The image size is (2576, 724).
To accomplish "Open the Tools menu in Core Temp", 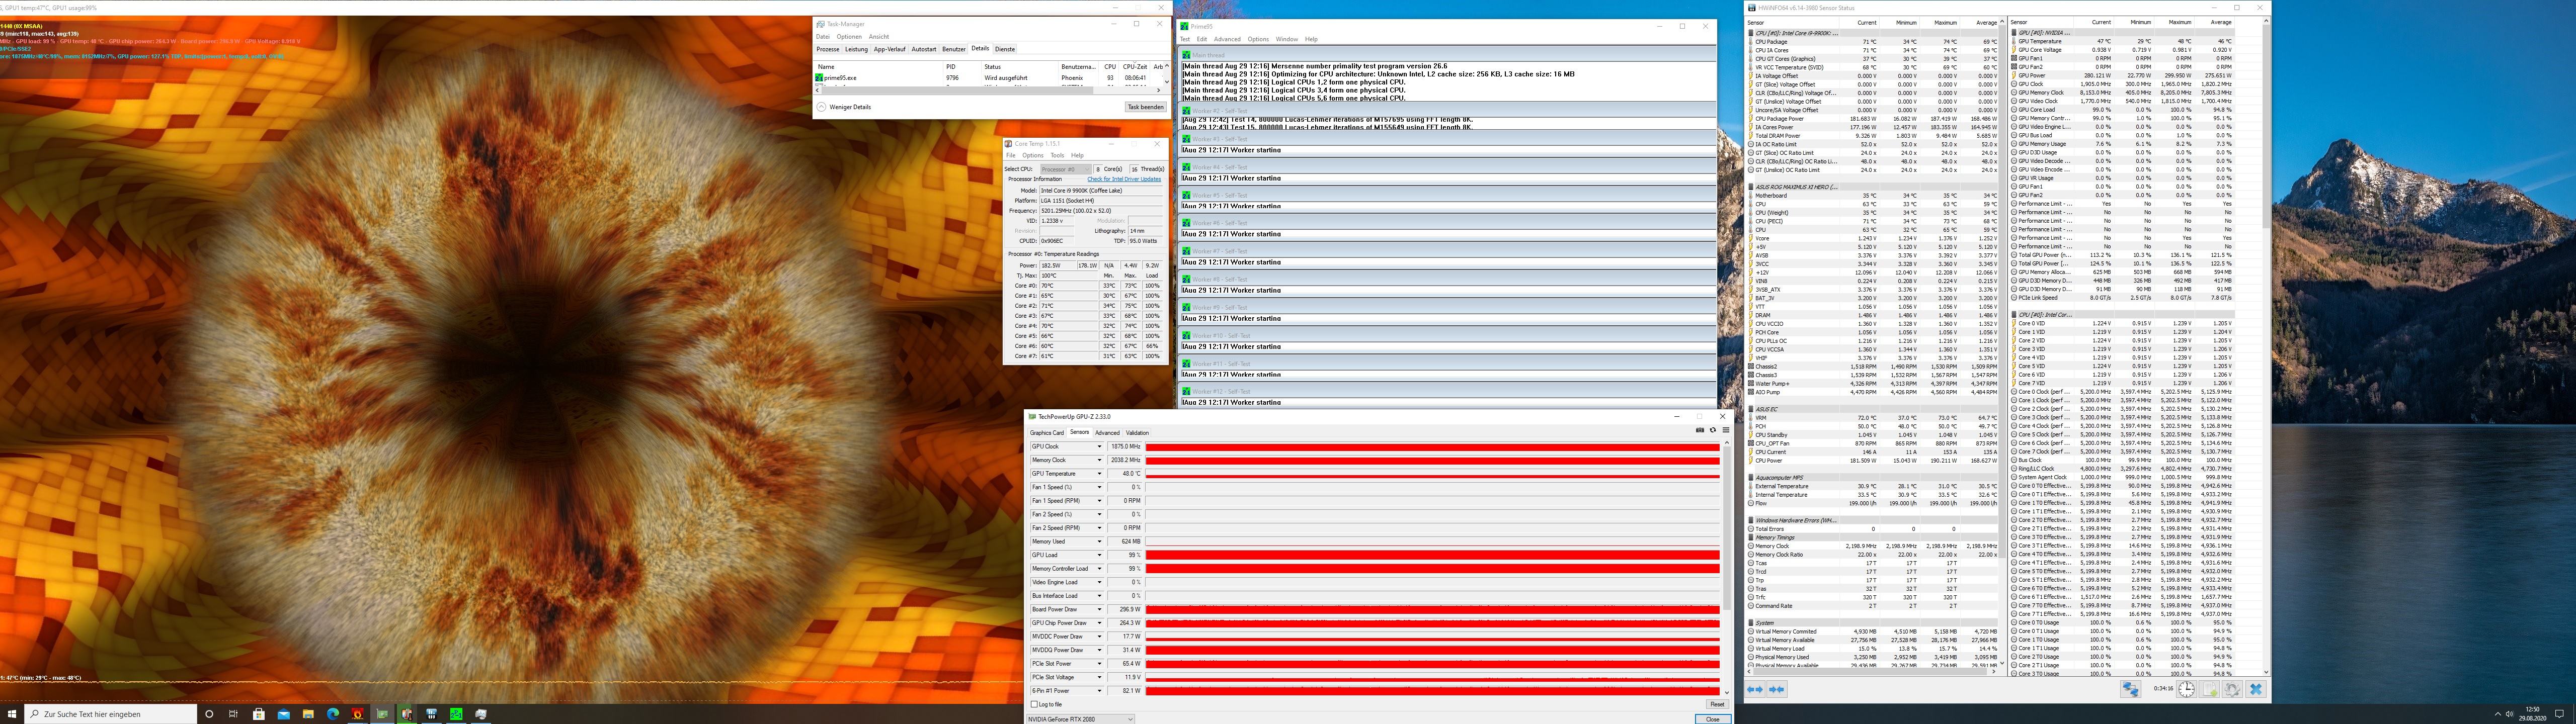I will (x=1057, y=155).
